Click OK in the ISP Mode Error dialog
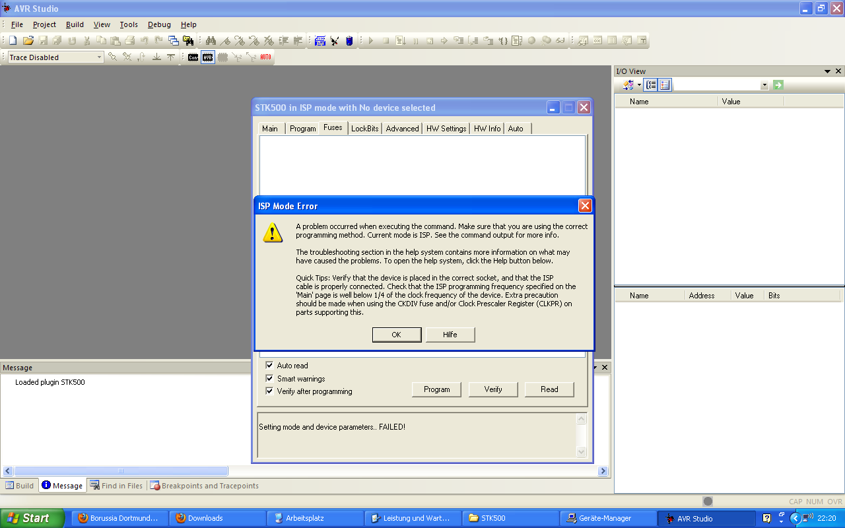 [x=397, y=335]
